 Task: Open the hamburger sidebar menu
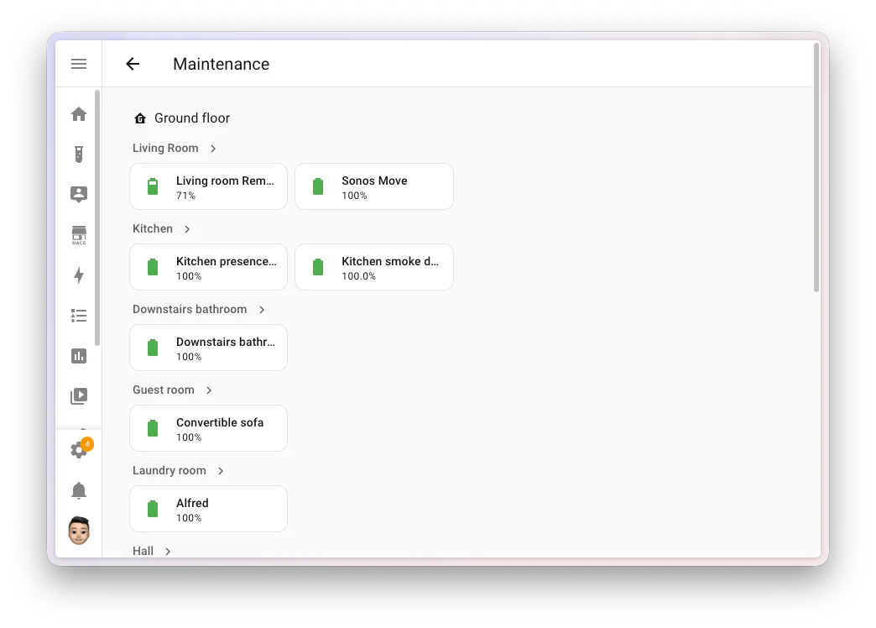[x=79, y=64]
